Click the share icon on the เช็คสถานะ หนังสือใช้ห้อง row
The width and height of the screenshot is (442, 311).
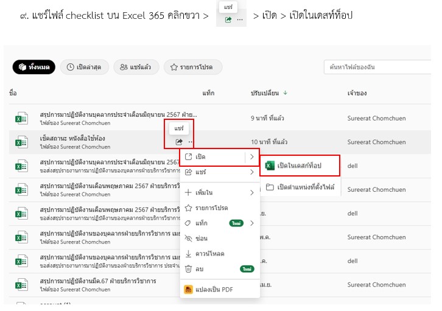[179, 142]
